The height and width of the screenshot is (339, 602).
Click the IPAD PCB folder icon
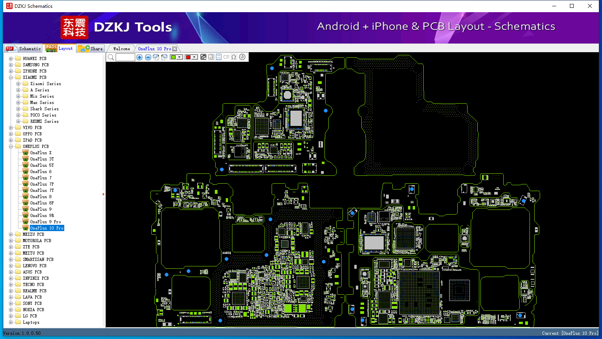pyautogui.click(x=18, y=140)
